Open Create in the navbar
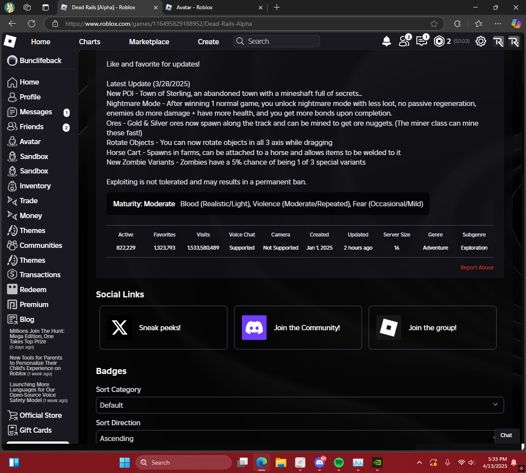 click(208, 42)
